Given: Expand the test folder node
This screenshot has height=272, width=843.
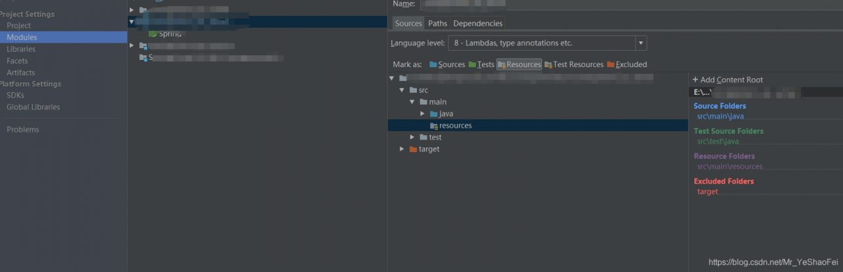Looking at the screenshot, I should tap(412, 138).
